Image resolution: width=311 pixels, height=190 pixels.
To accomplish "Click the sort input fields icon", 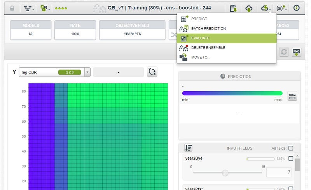I will click(x=188, y=148).
